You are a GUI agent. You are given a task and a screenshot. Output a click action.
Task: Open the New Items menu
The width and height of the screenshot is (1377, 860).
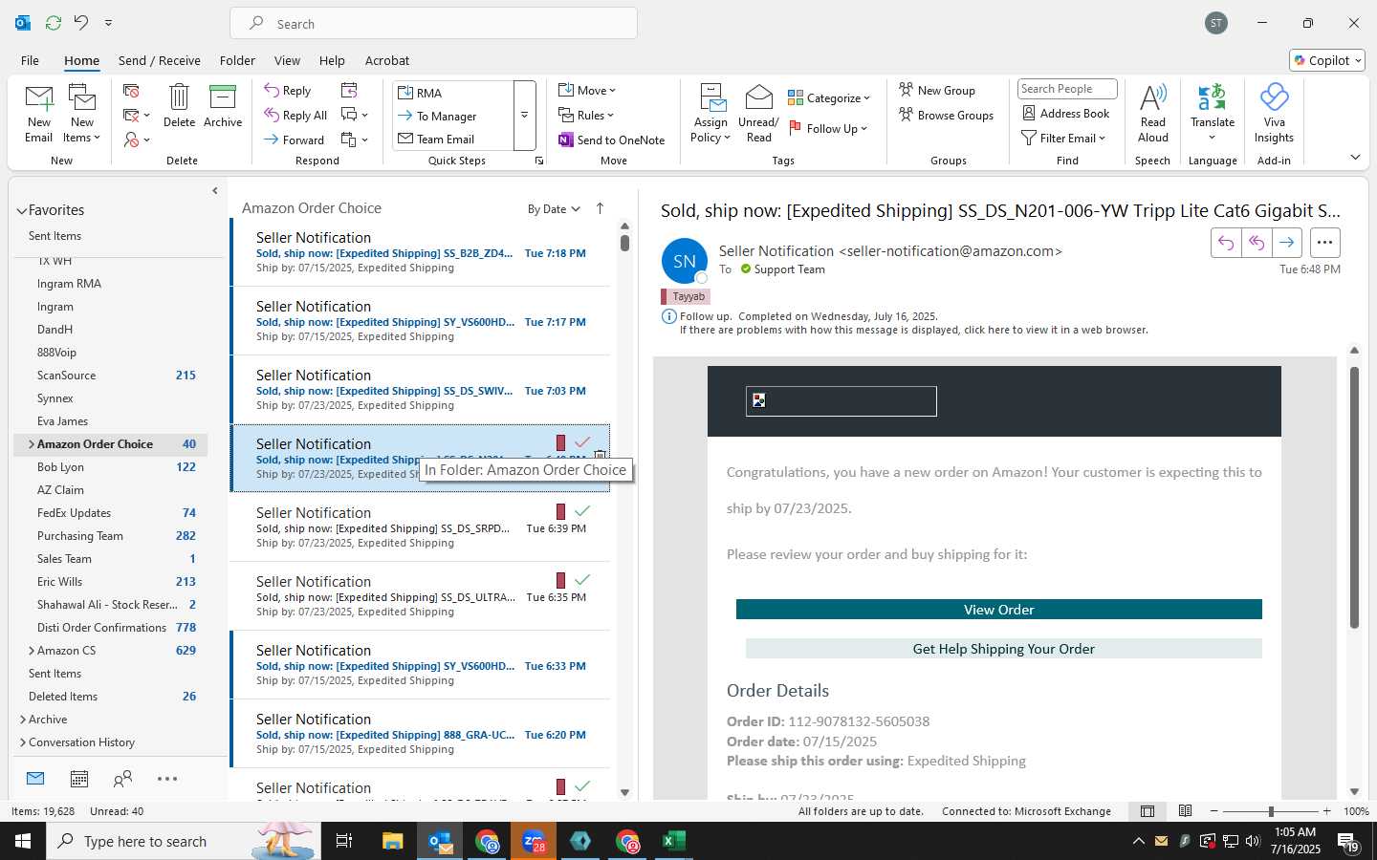tap(82, 113)
